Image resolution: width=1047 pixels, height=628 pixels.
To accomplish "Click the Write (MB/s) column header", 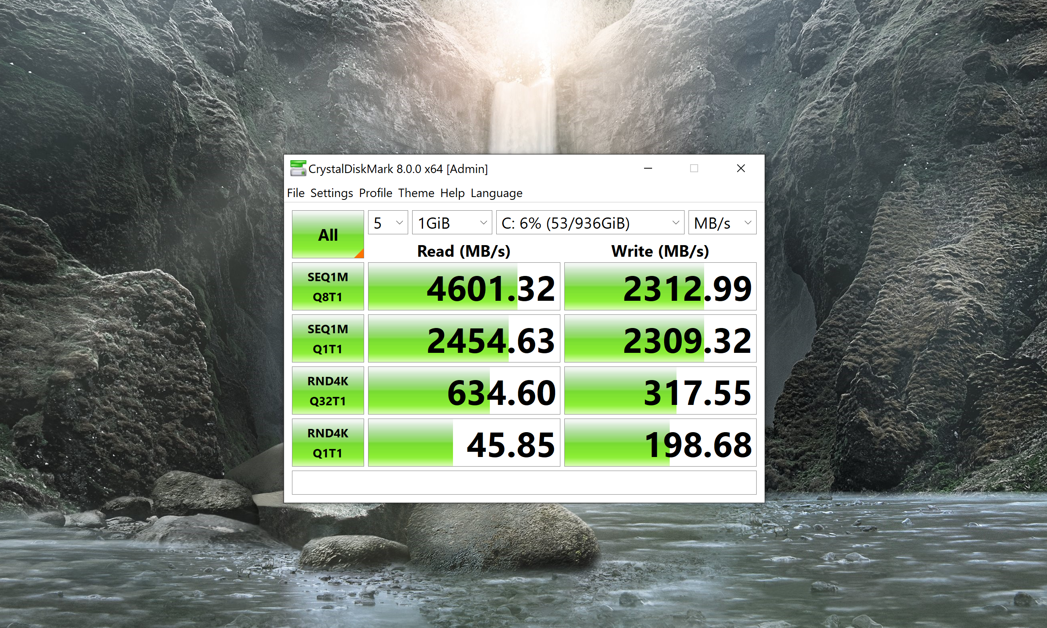I will [660, 251].
